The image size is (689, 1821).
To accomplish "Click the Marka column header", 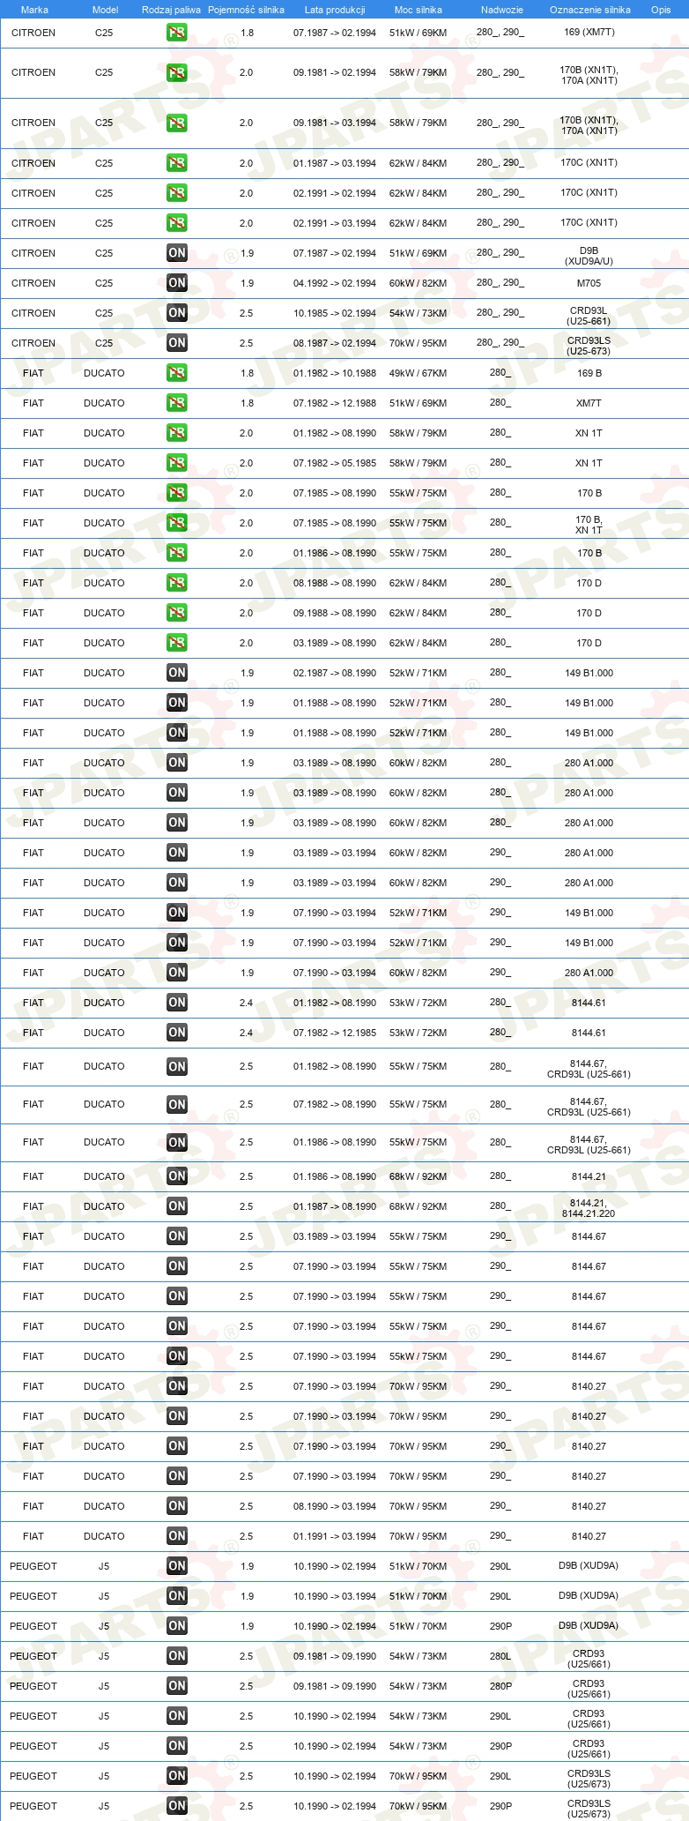I will coord(34,10).
